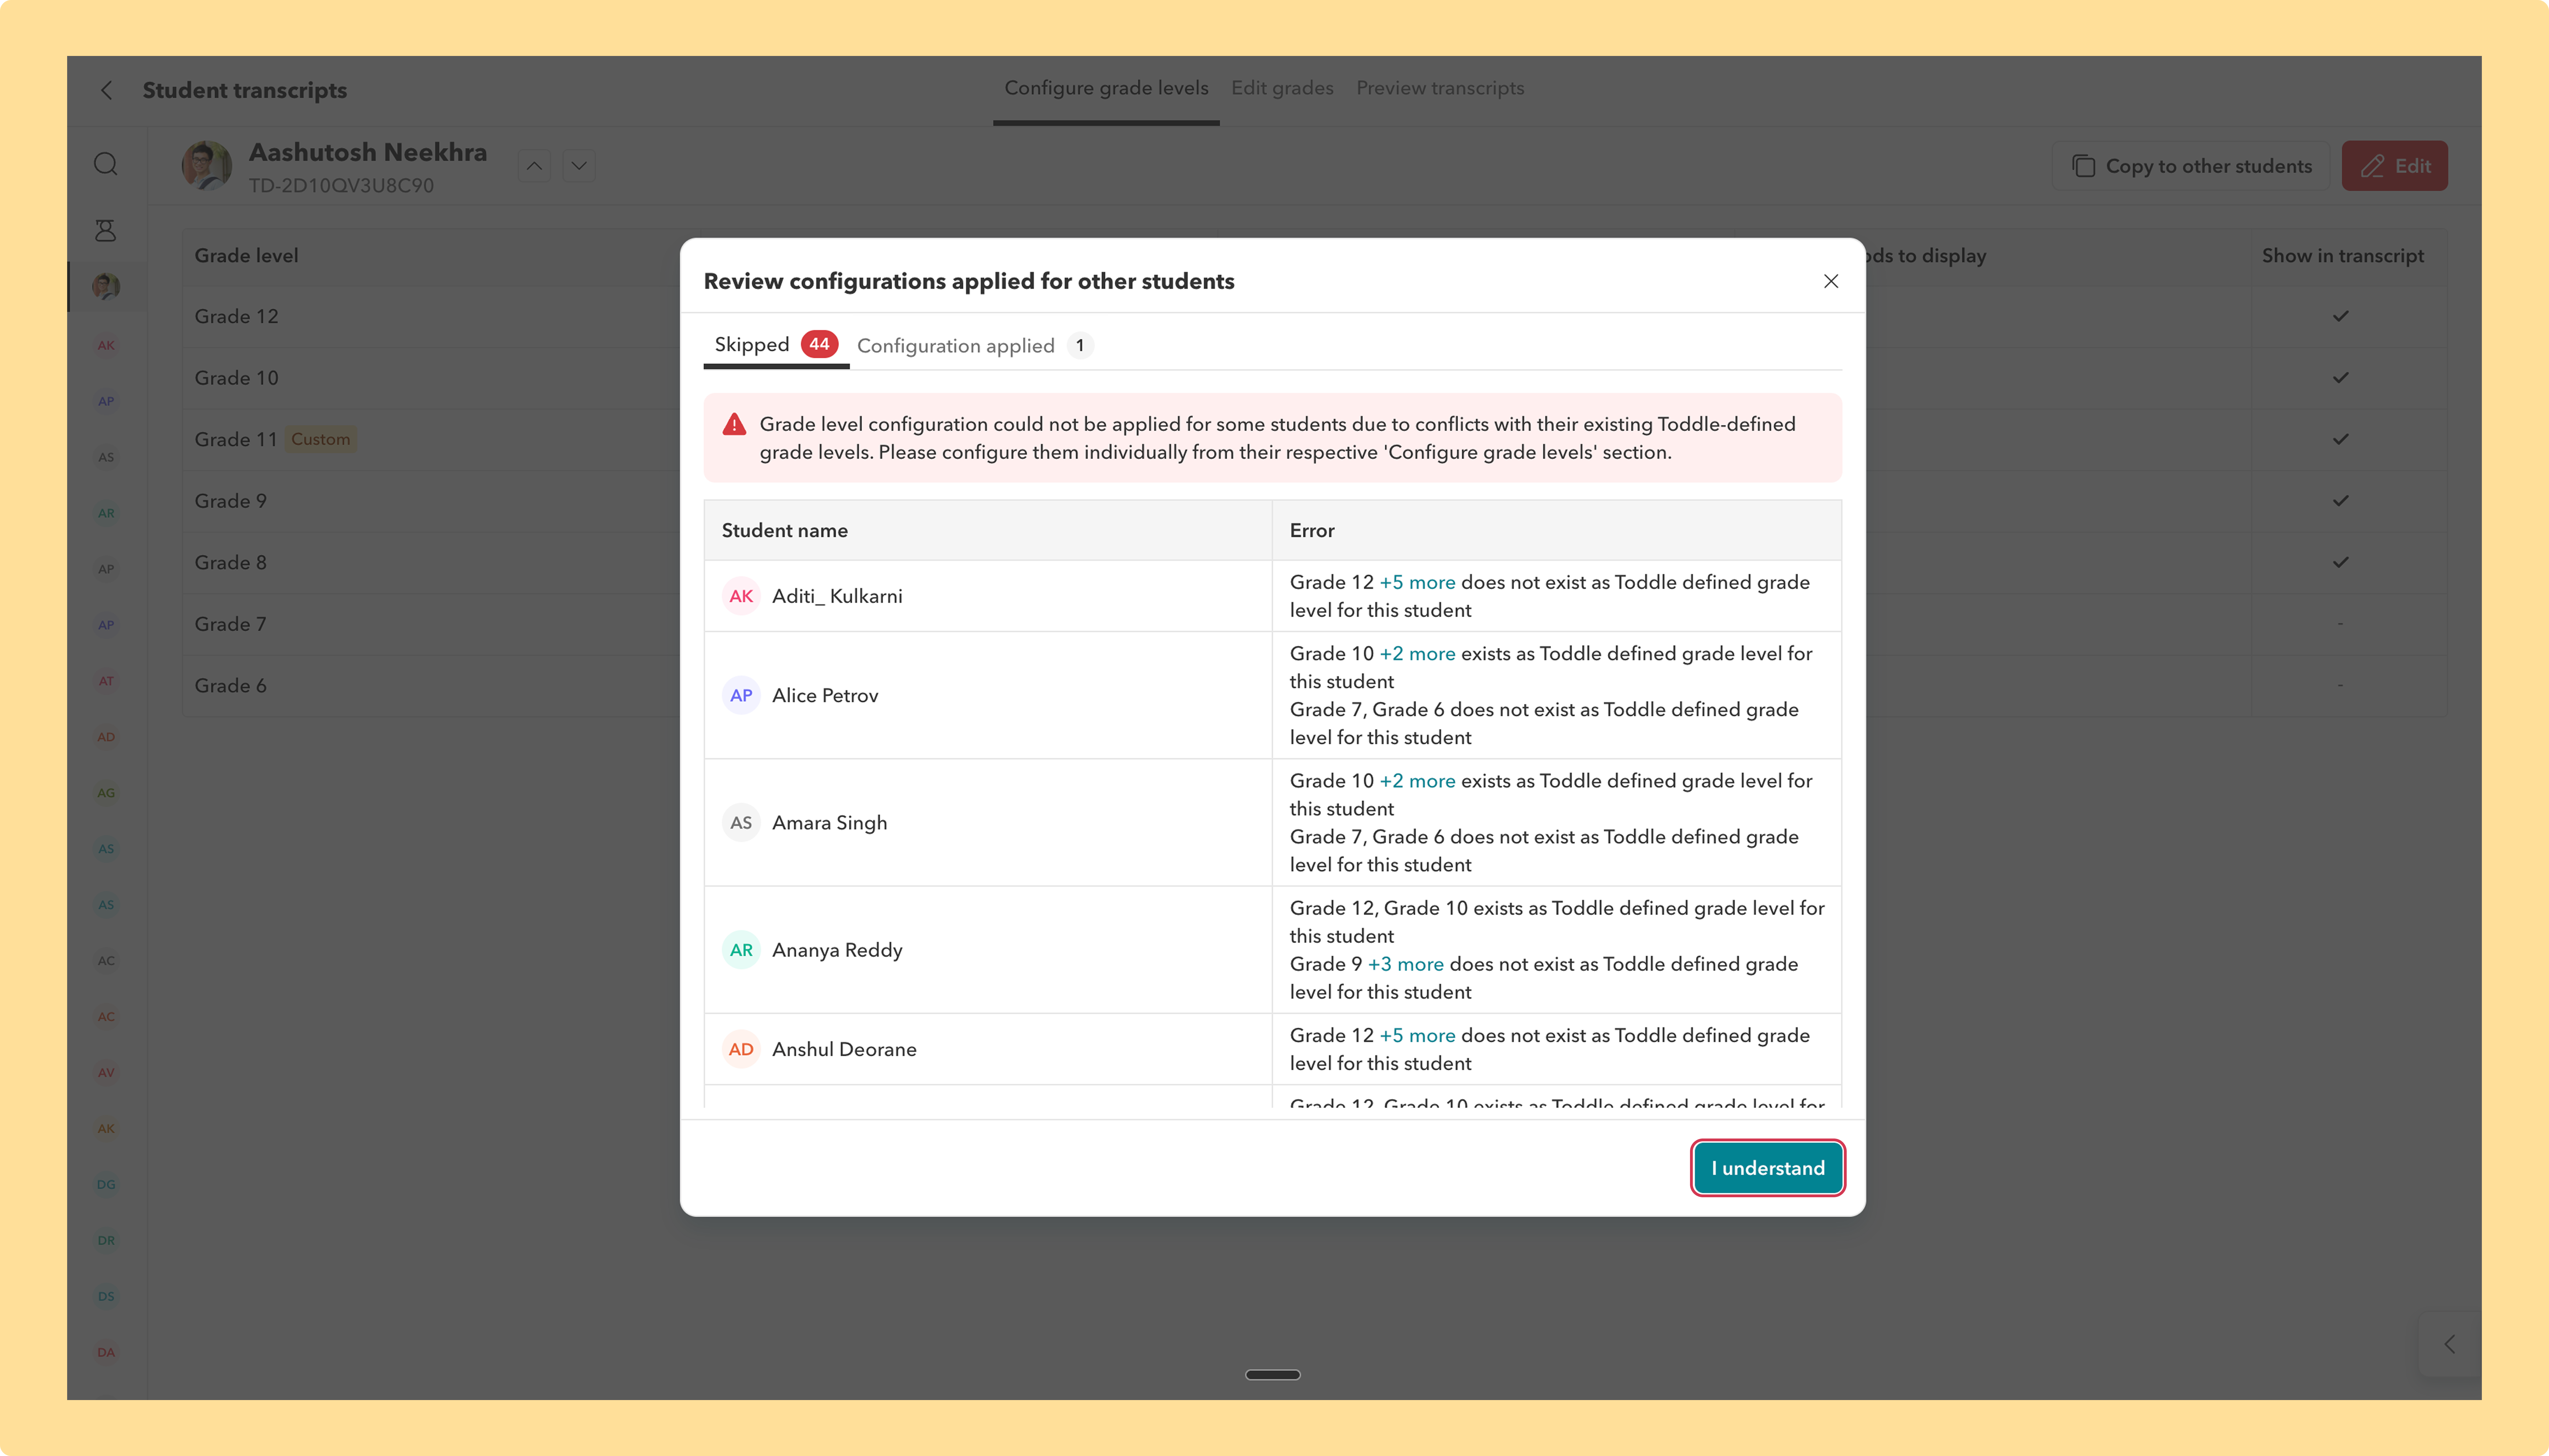This screenshot has width=2549, height=1456.
Task: Select the AG avatar in the left sidebar
Action: [x=106, y=793]
